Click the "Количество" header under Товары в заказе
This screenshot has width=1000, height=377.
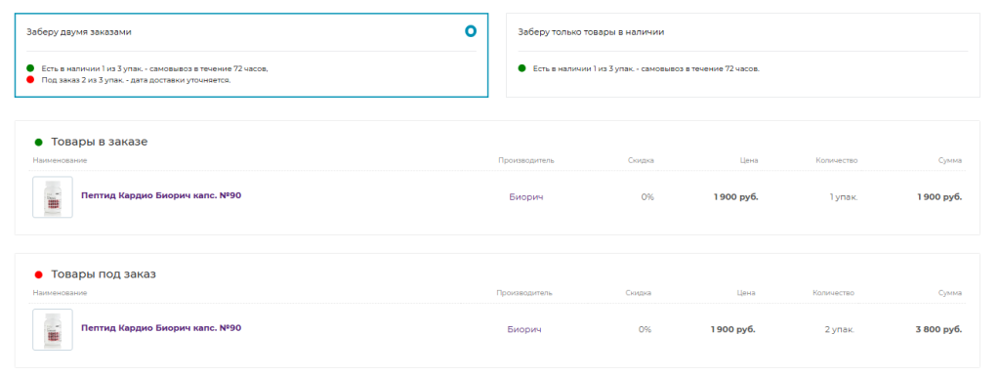click(837, 160)
